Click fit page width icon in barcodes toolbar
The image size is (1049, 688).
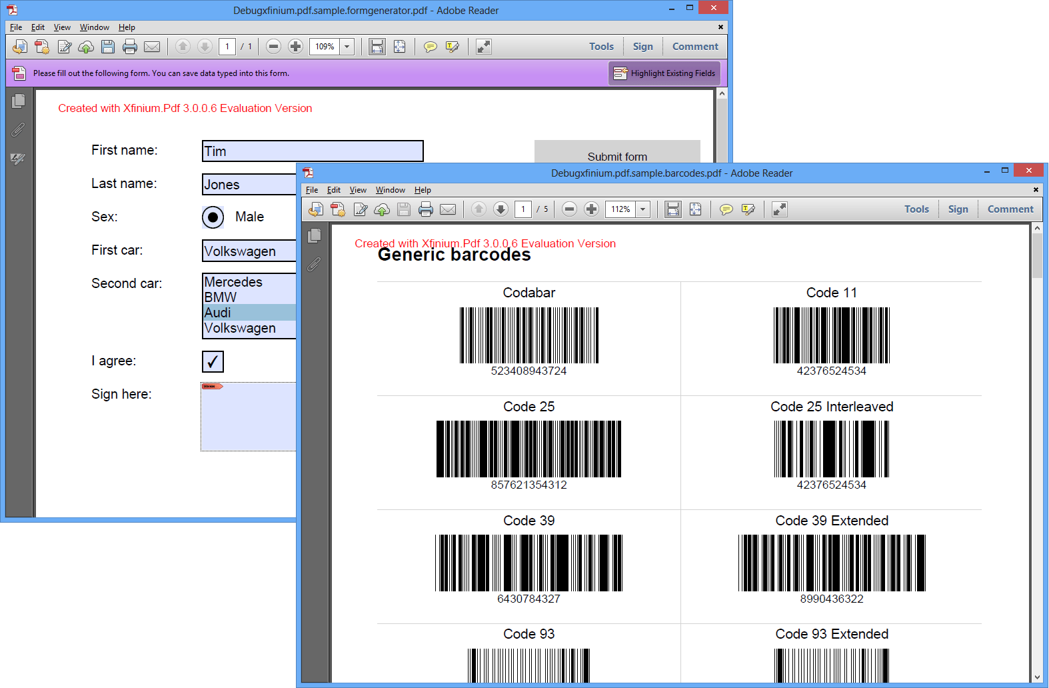click(673, 209)
